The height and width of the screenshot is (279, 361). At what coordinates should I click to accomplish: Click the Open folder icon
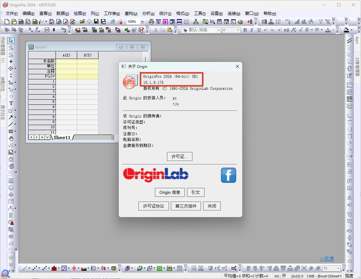click(82, 22)
